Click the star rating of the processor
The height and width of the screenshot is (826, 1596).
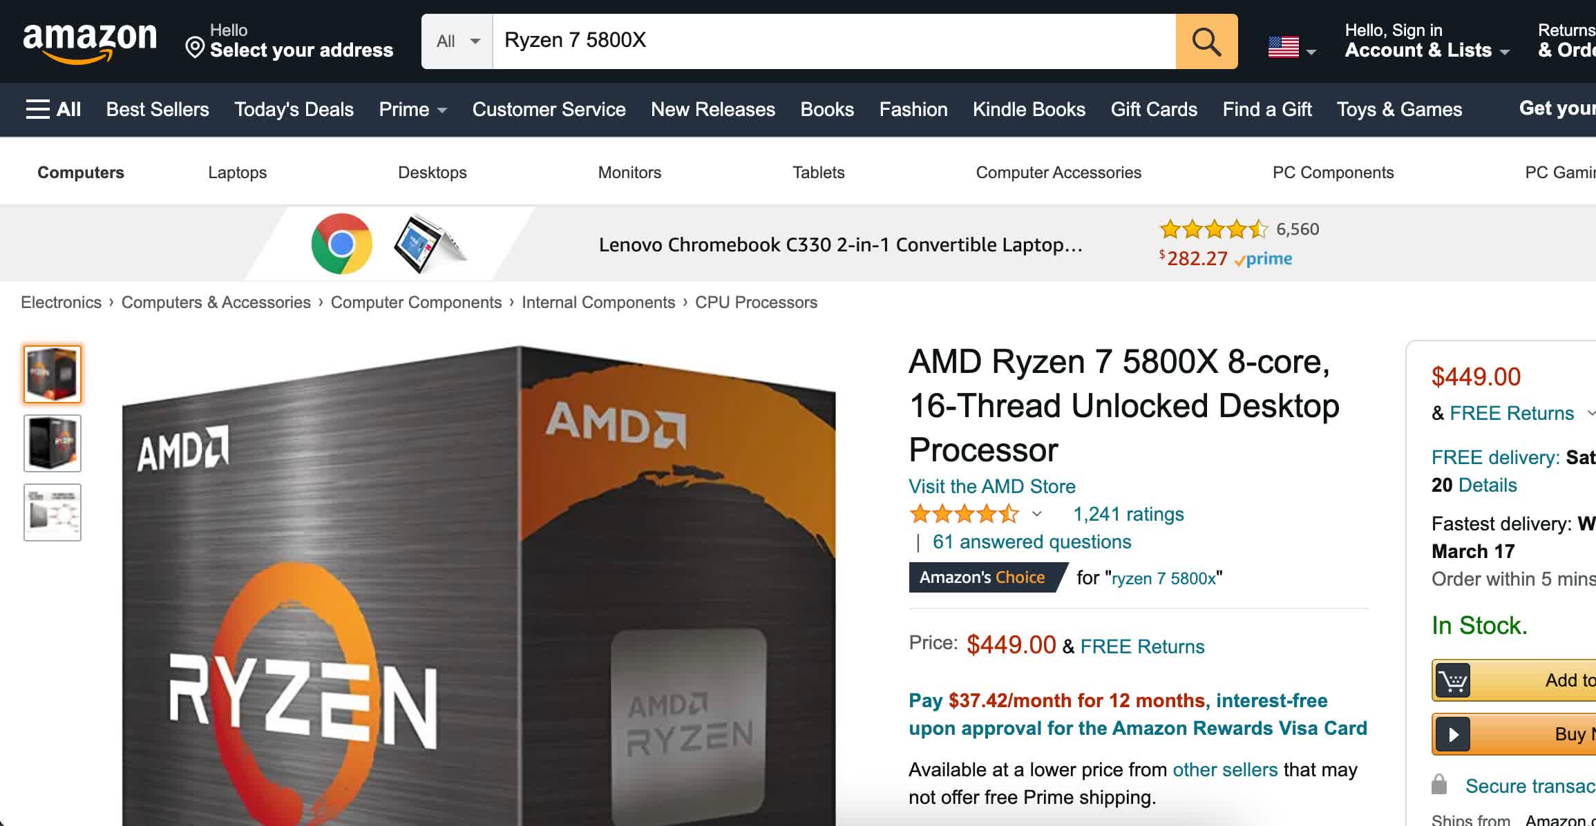[x=965, y=514]
